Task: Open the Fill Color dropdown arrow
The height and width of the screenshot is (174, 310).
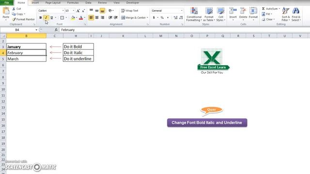Action: (77, 17)
